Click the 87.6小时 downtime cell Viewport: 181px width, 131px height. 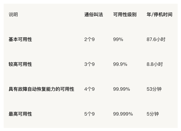[156, 39]
